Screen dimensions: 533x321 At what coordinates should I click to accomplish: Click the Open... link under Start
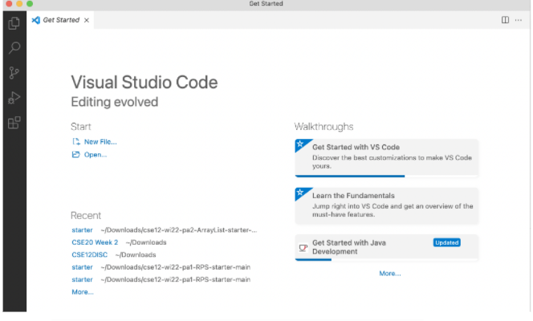coord(95,155)
